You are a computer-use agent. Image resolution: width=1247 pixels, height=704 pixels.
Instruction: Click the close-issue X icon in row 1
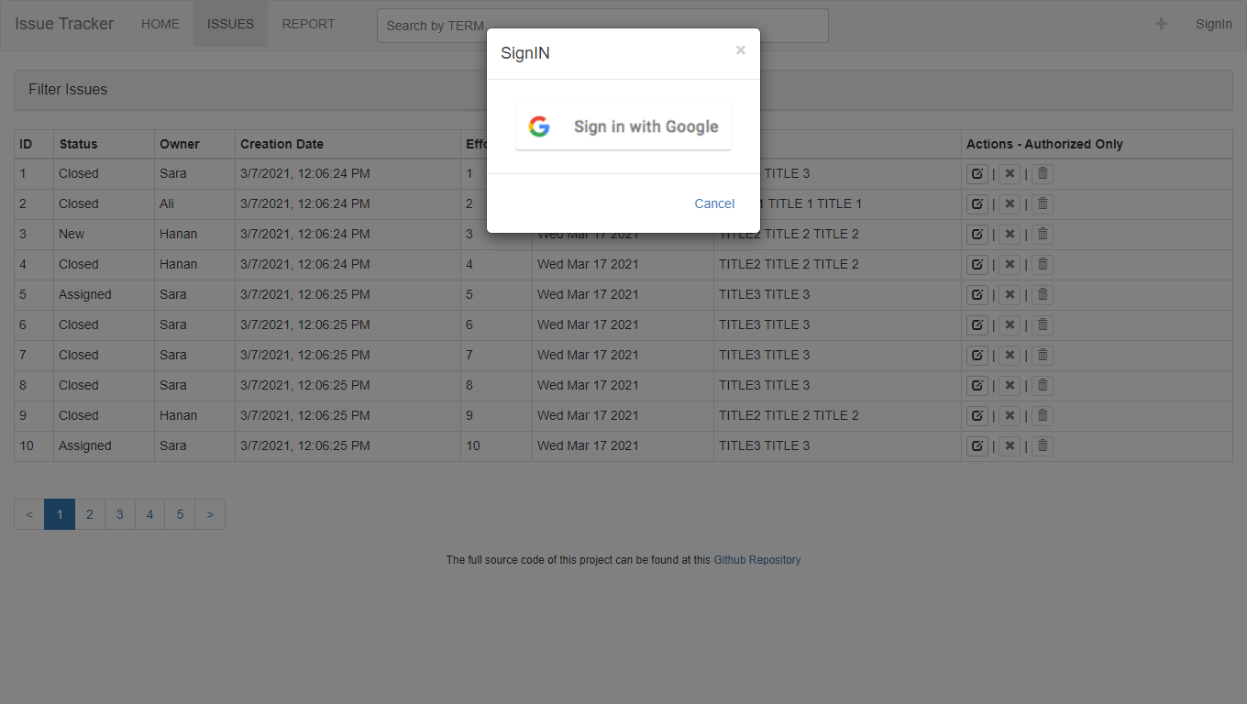point(1010,173)
